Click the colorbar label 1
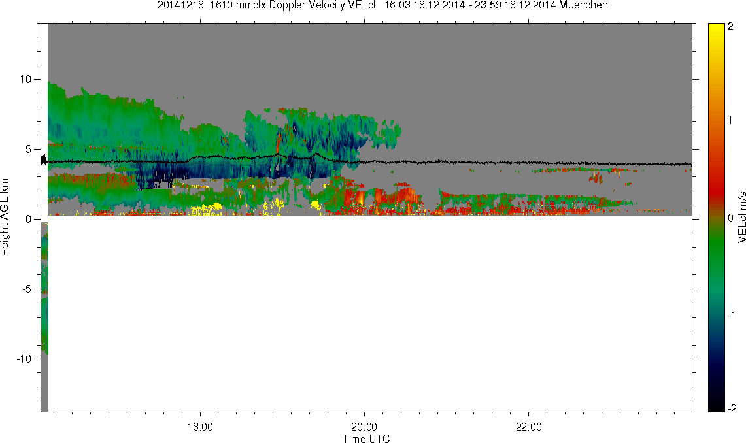 coord(731,121)
